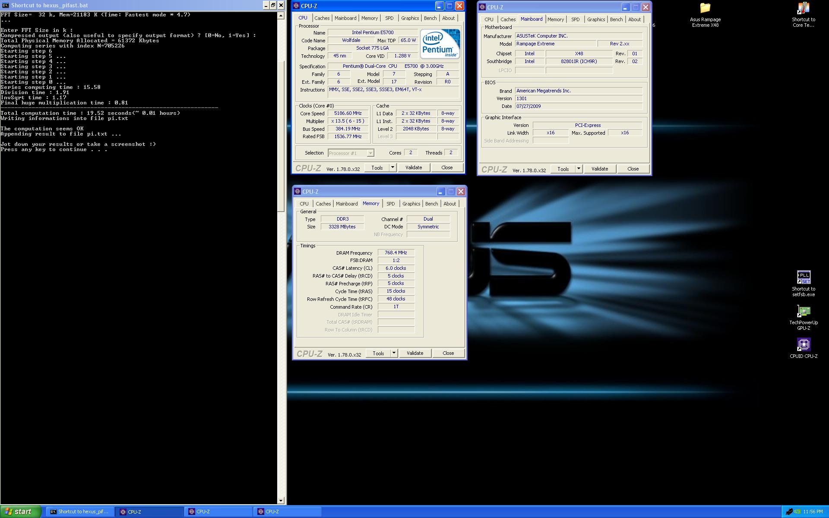
Task: Click the BIOS date 07/27/2009 field
Action: click(579, 106)
